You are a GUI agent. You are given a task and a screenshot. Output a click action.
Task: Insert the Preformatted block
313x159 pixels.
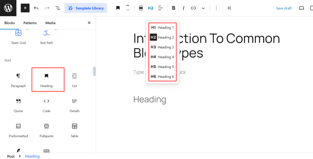(x=18, y=130)
